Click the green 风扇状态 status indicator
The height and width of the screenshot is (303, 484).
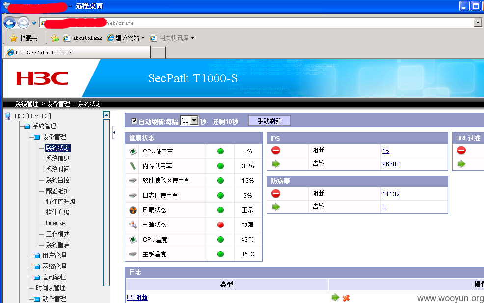pos(220,210)
